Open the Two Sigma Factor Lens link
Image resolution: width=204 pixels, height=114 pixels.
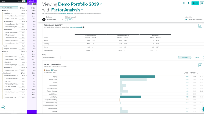point(66,13)
